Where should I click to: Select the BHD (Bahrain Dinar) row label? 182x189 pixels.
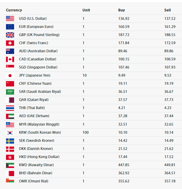[x=36, y=173]
